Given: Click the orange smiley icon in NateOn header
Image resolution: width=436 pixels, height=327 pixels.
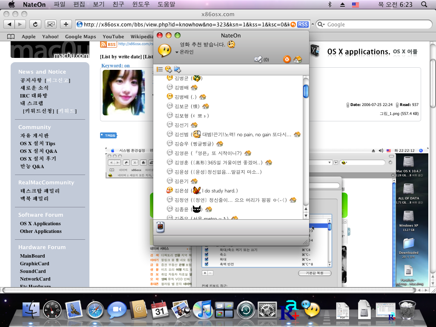Looking at the screenshot, I should coord(287,59).
